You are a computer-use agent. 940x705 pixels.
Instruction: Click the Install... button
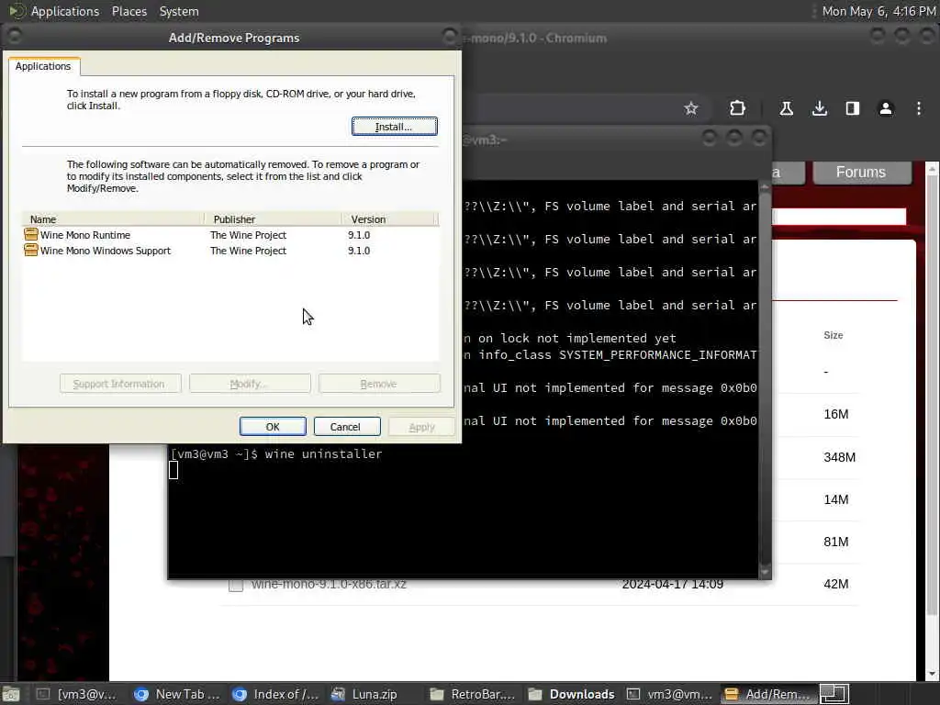pyautogui.click(x=394, y=127)
